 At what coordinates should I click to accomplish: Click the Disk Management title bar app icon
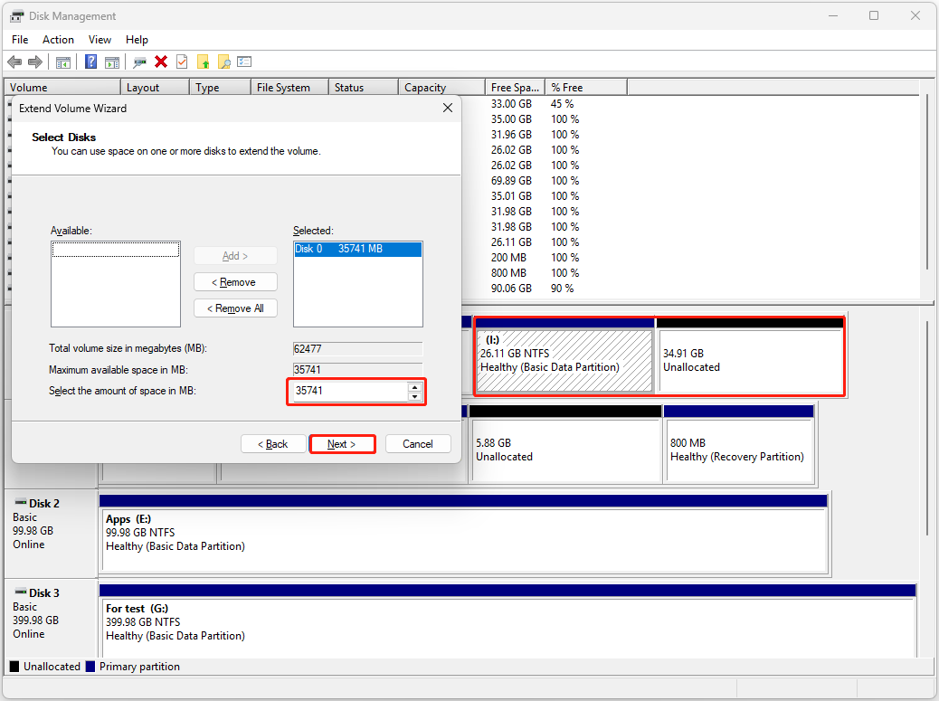[17, 16]
